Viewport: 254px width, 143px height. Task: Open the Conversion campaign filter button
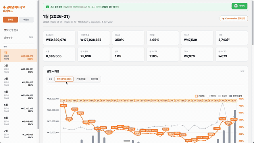pyautogui.click(x=234, y=19)
